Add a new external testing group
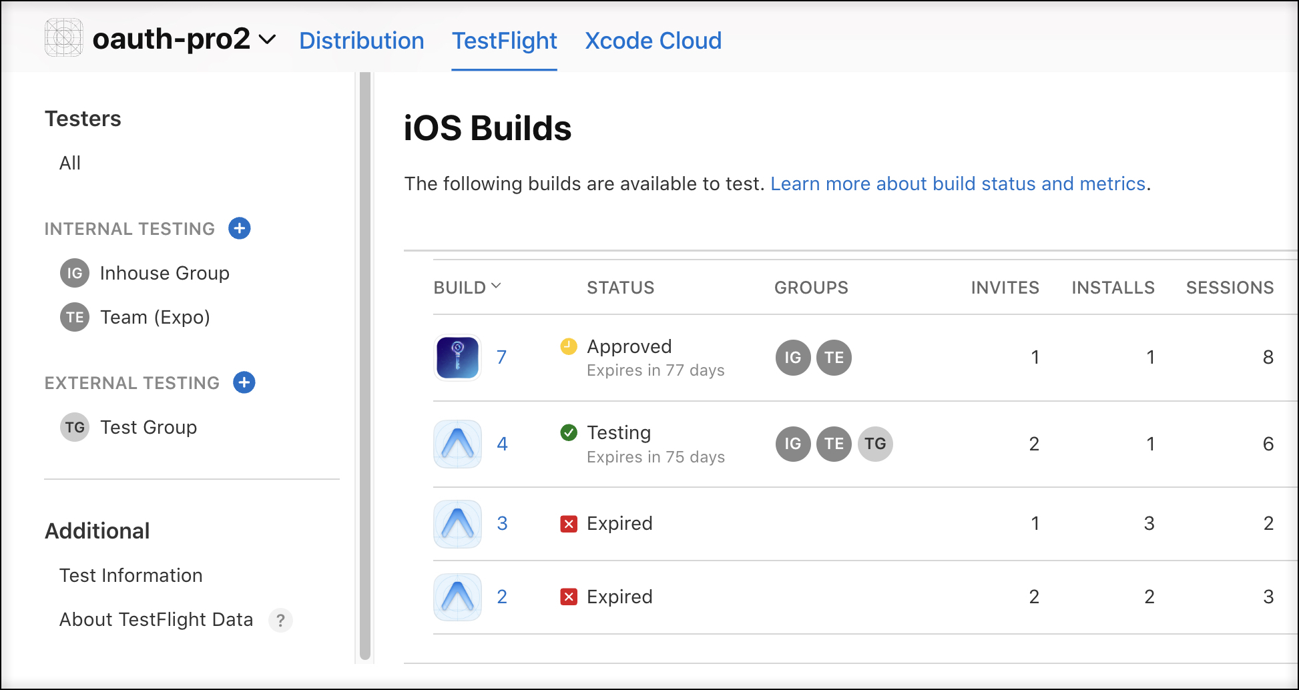The height and width of the screenshot is (690, 1299). pos(244,382)
